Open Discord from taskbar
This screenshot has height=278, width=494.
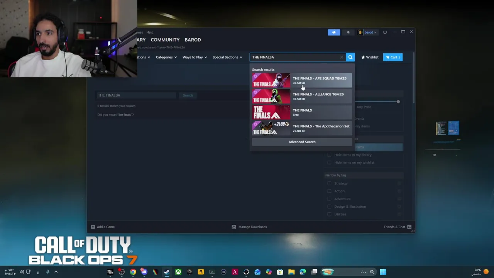tap(144, 272)
